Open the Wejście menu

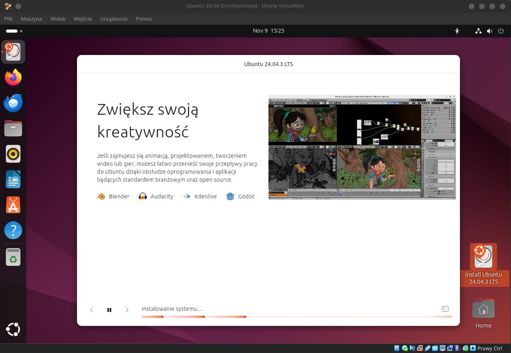(83, 19)
